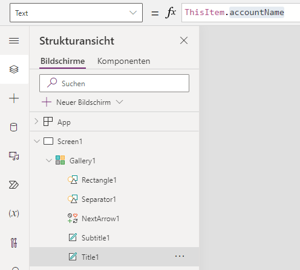
Task: Expand the App tree node
Action: tap(36, 122)
